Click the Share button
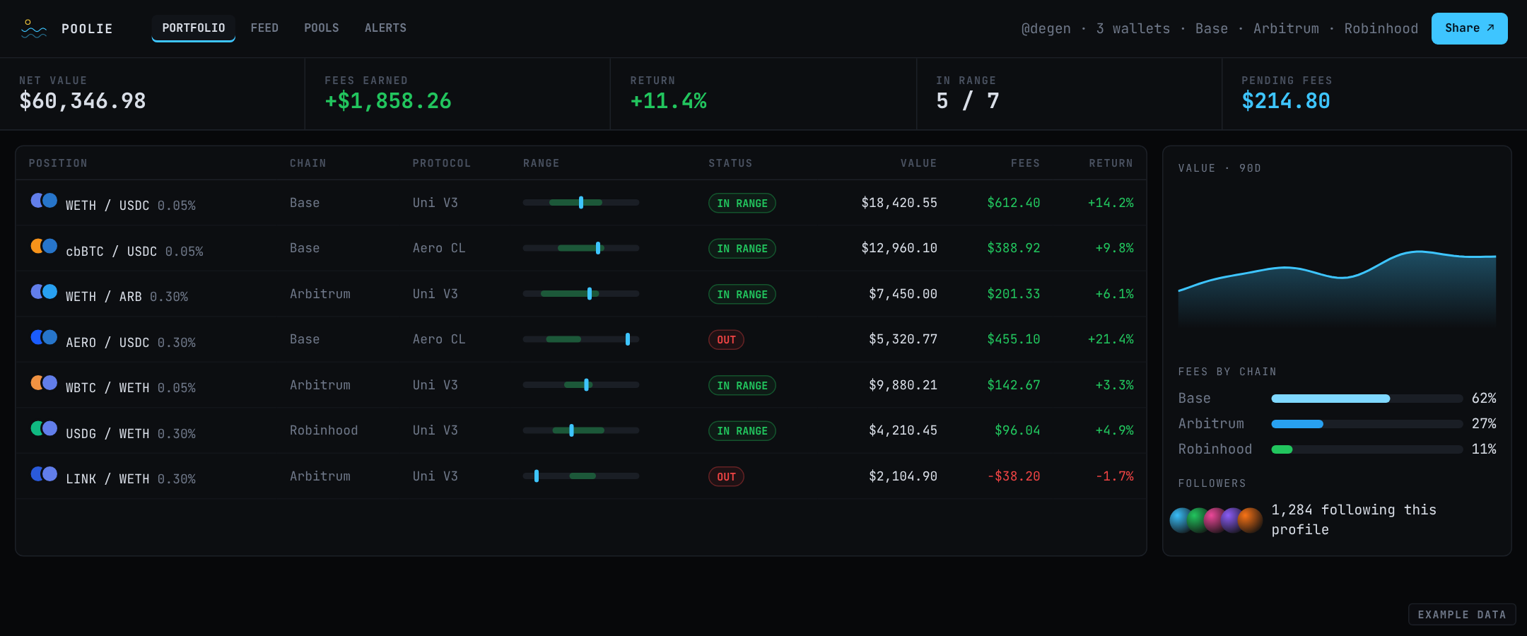Viewport: 1527px width, 636px height. pyautogui.click(x=1469, y=28)
